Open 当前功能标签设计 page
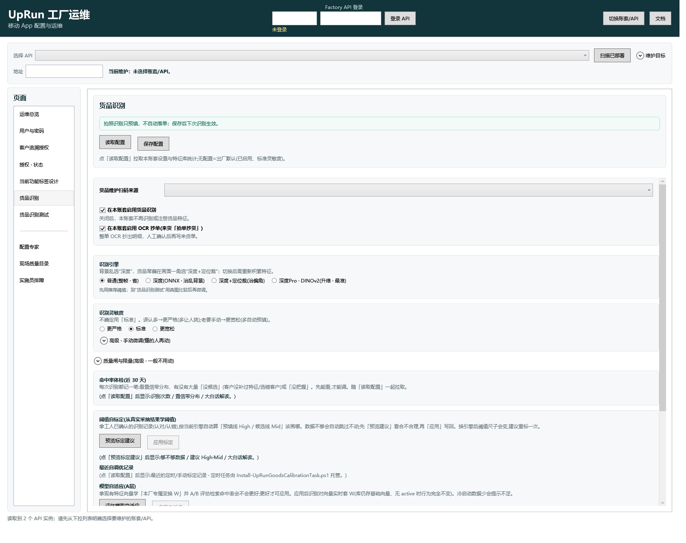Viewport: 686px width, 543px height. coord(44,182)
